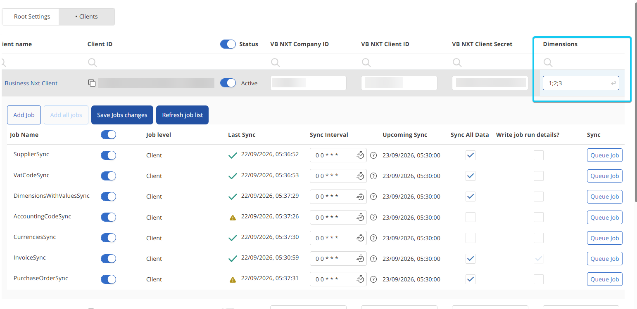Copy the Business Nxt Client ID
This screenshot has width=637, height=309.
click(x=92, y=83)
